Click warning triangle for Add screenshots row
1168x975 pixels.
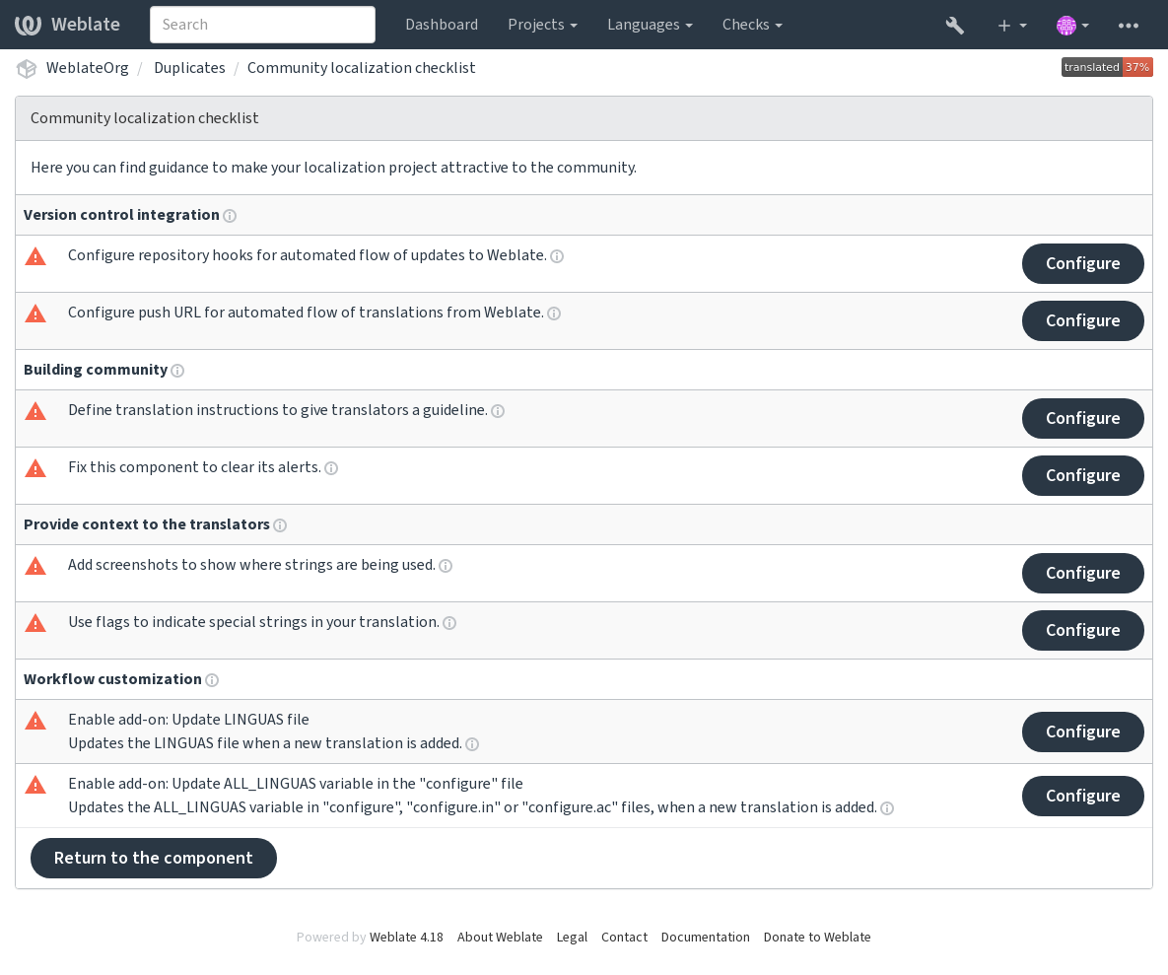tap(35, 567)
